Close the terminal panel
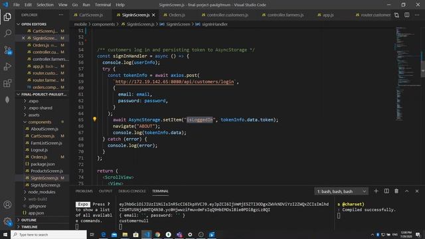The height and width of the screenshot is (239, 425). 417,191
